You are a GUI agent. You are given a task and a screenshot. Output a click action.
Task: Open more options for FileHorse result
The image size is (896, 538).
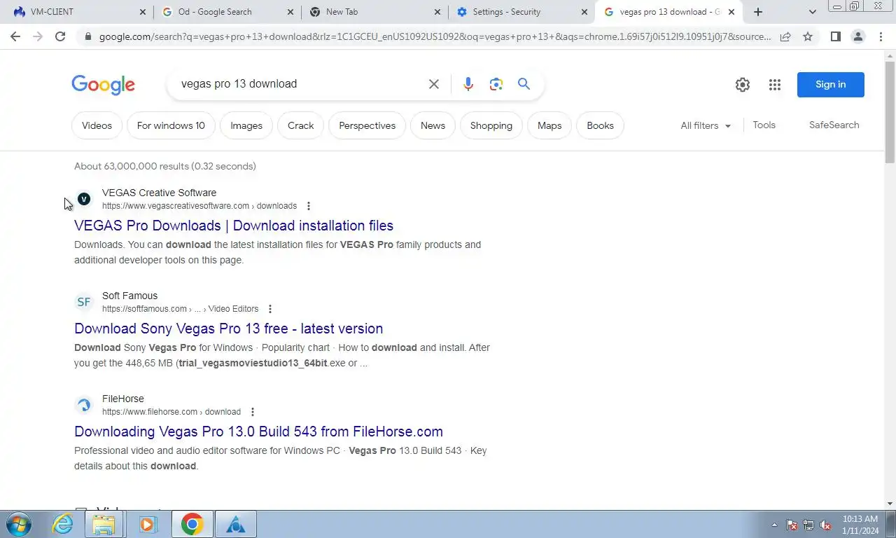click(253, 412)
